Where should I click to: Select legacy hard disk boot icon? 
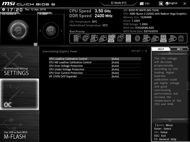(x=129, y=38)
